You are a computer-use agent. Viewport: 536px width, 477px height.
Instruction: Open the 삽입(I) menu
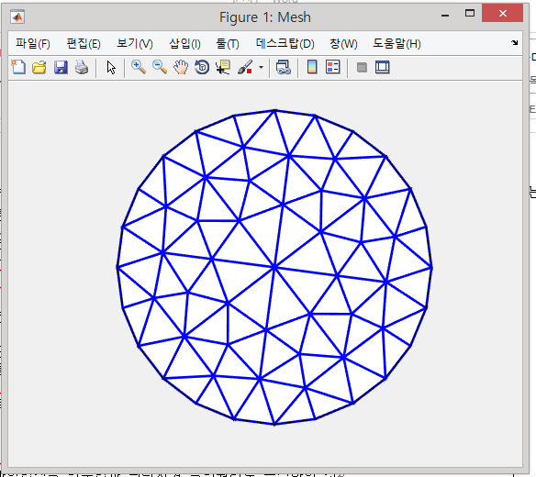tap(184, 44)
